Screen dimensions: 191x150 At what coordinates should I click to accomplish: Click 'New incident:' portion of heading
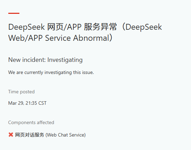[x=27, y=60]
